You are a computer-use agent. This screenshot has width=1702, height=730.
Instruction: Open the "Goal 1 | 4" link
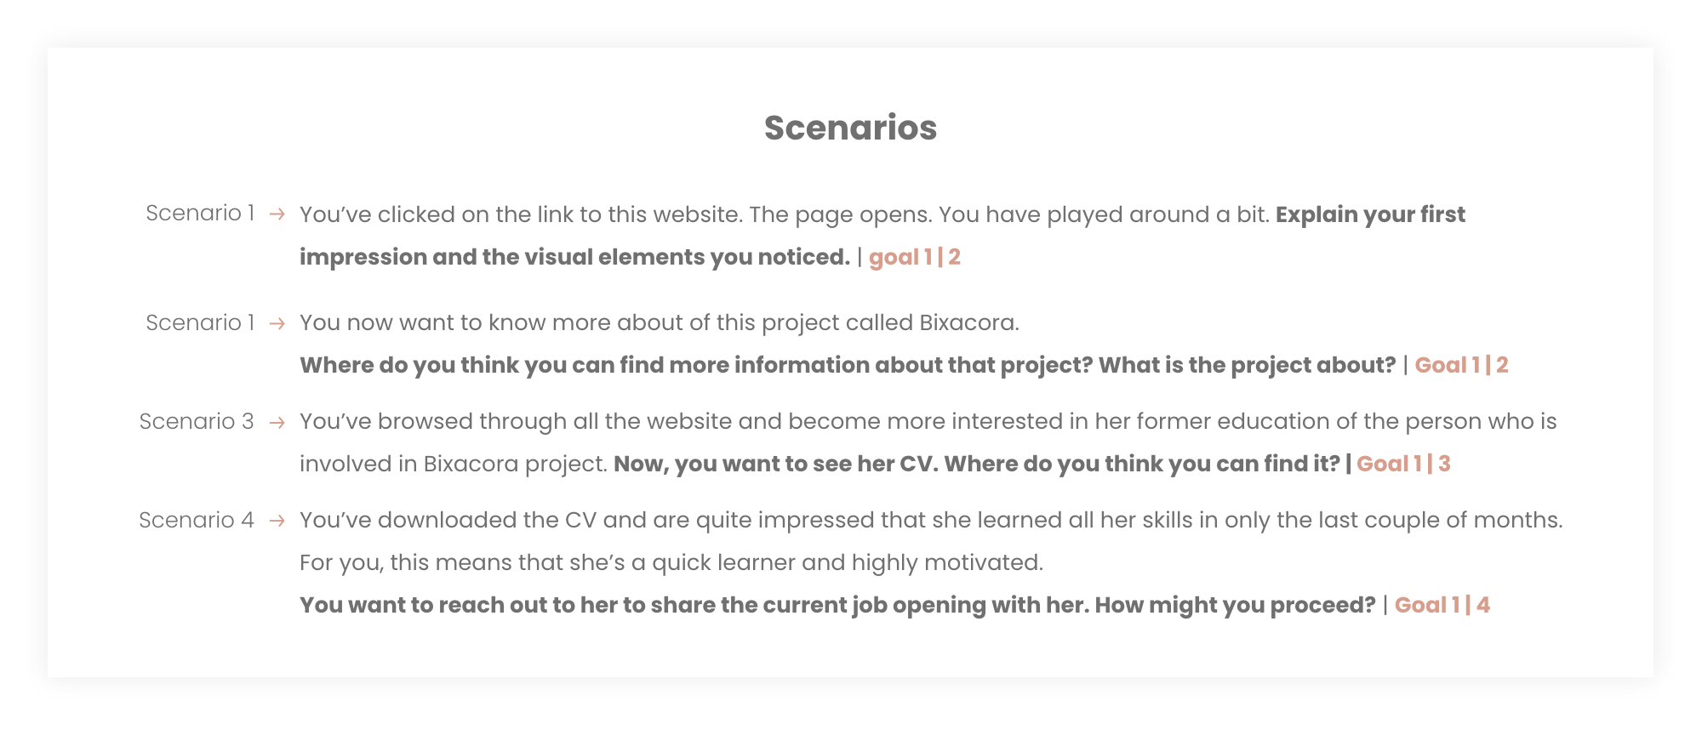click(x=1442, y=605)
